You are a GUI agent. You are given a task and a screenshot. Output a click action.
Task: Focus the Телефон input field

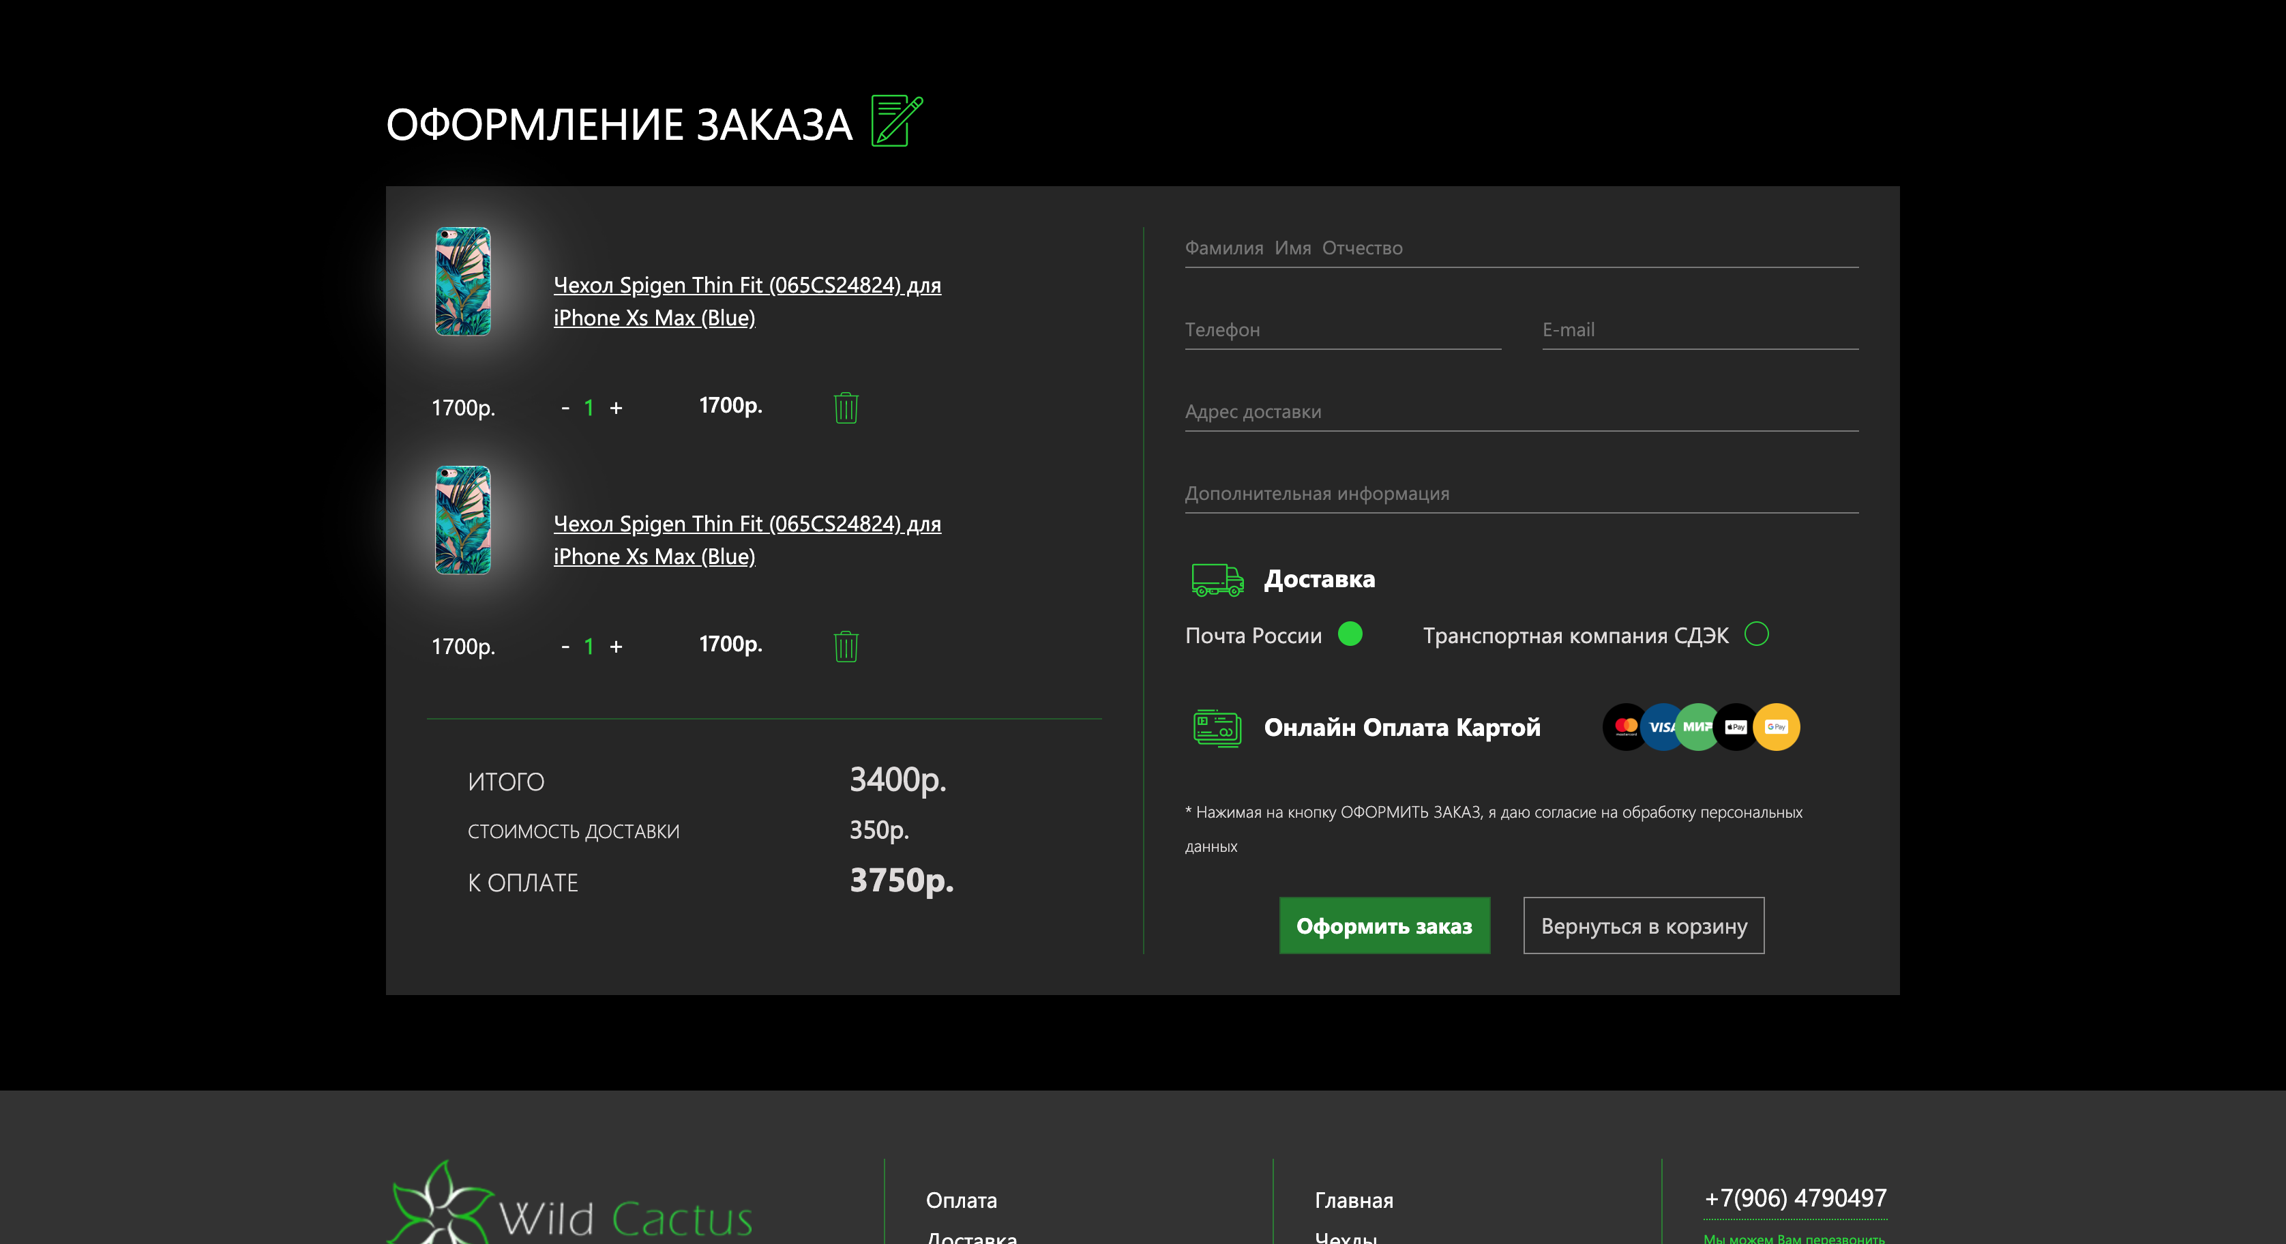(1343, 329)
